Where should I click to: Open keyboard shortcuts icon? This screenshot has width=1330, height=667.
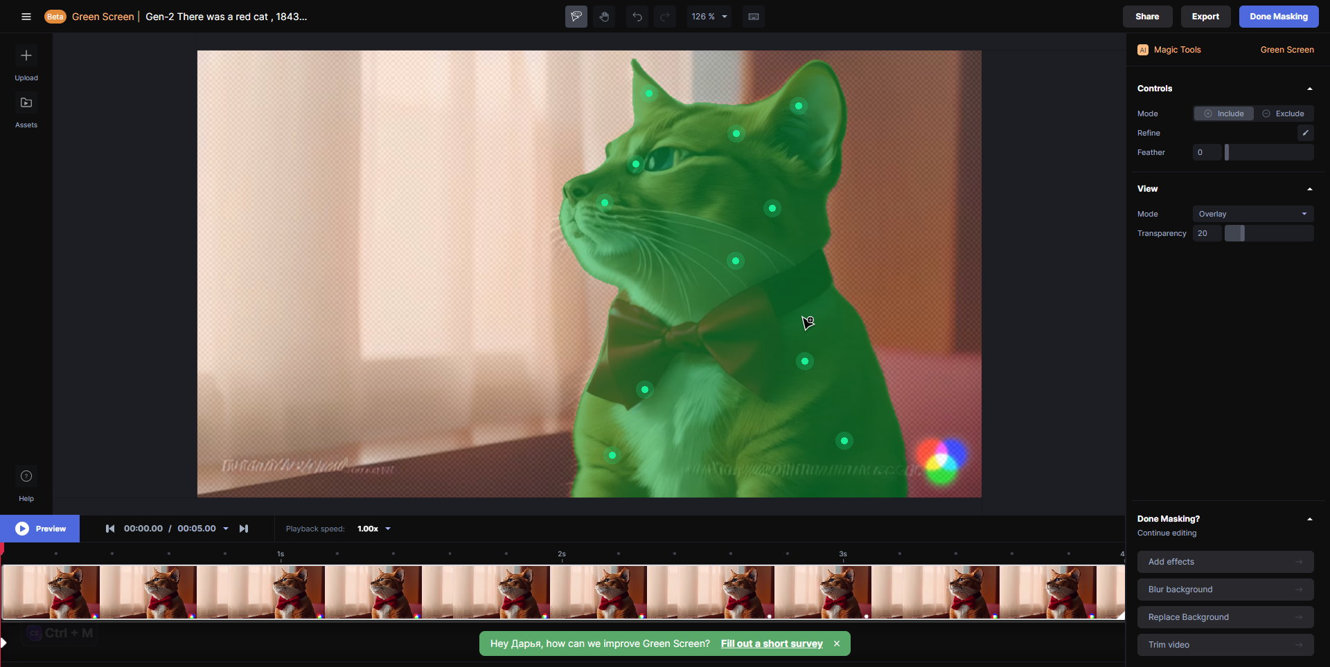point(754,17)
